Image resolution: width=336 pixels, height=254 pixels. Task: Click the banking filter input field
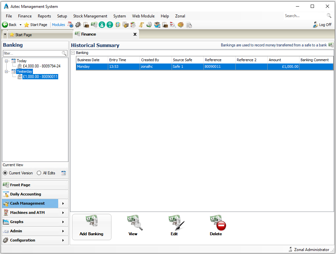[x=32, y=53]
